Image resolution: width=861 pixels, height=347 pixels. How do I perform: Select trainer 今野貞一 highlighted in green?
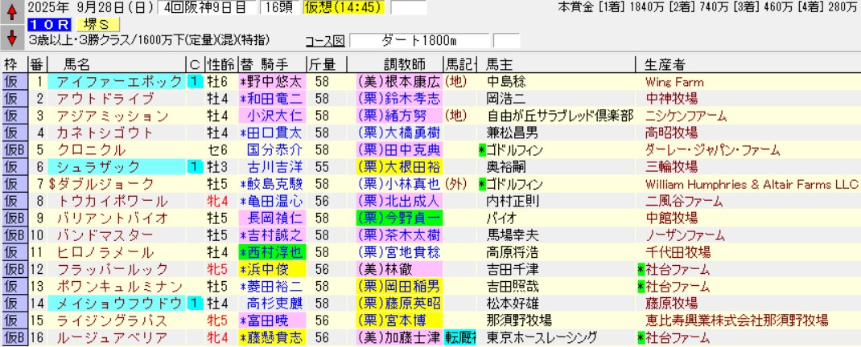398,218
